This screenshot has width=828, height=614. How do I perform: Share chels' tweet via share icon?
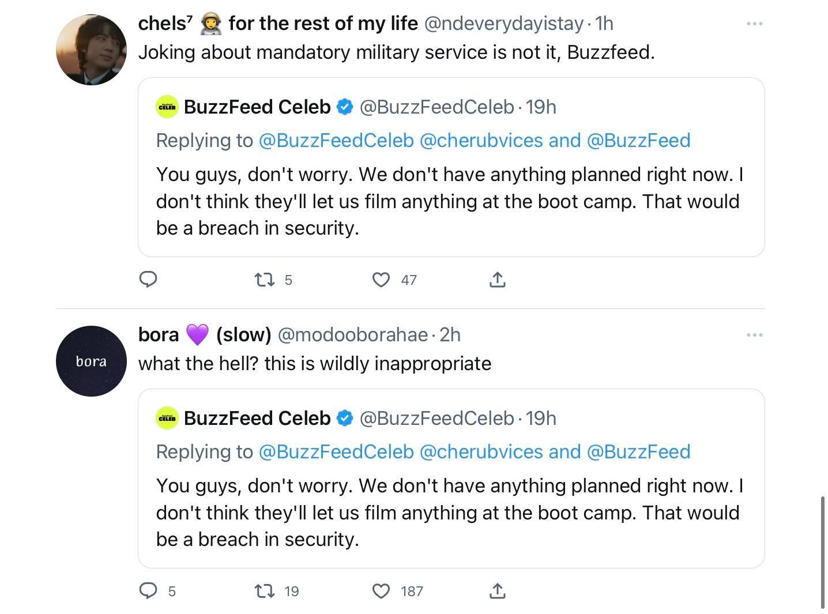(497, 280)
